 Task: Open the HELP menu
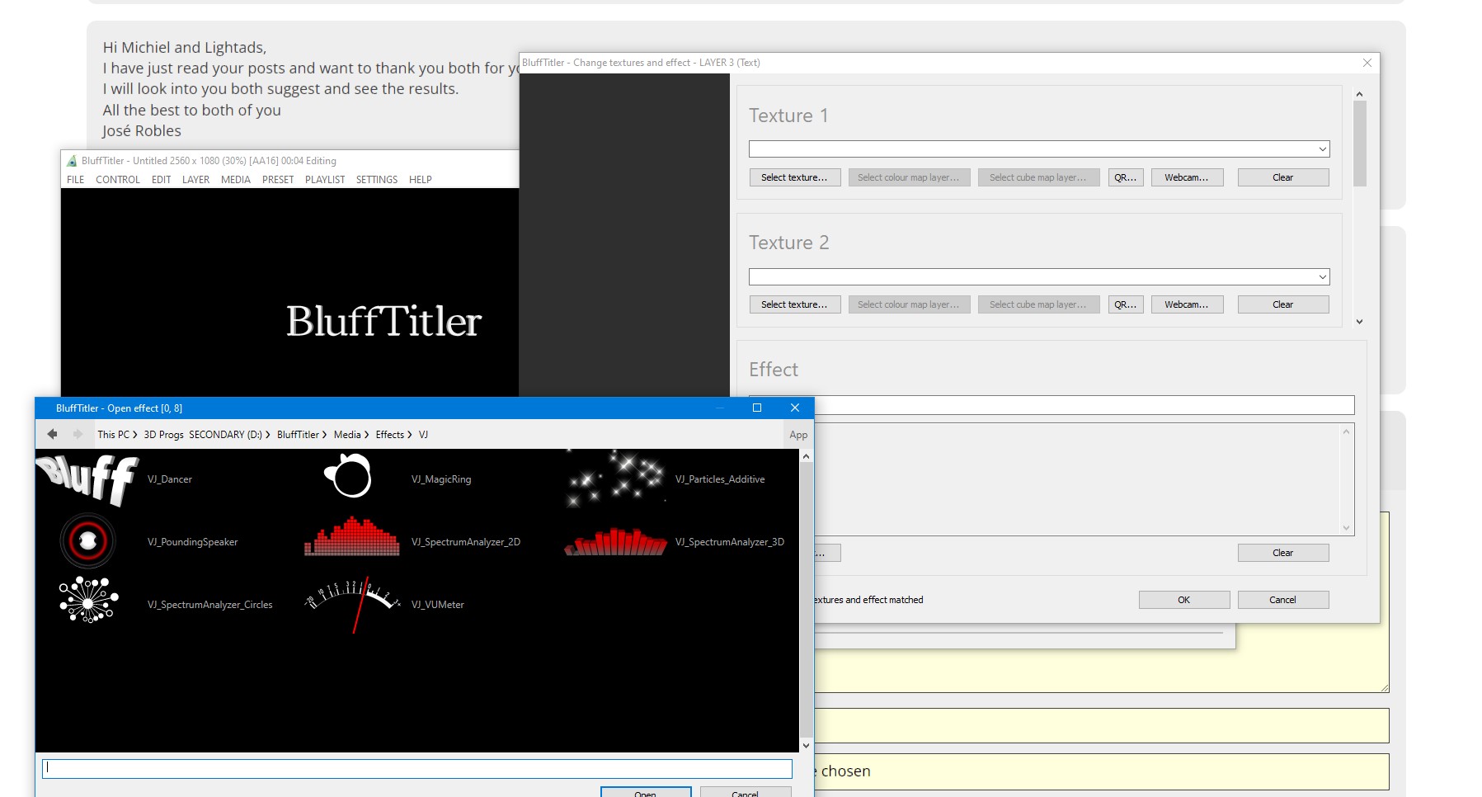(x=421, y=179)
